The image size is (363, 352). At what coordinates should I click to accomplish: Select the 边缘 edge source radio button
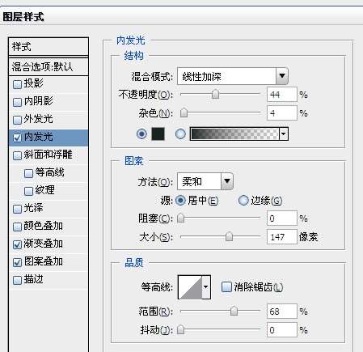[x=243, y=201]
